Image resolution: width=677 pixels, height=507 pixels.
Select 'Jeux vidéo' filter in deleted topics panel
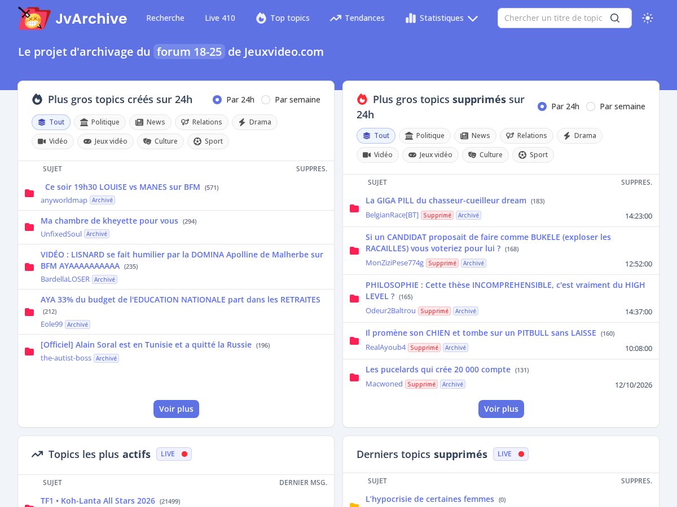(x=430, y=155)
